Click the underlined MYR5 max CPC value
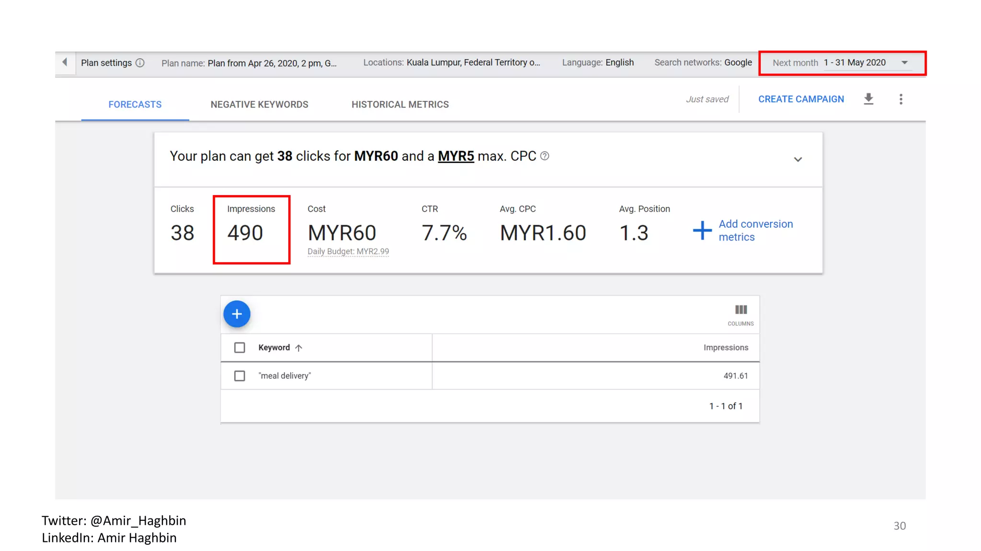Image resolution: width=981 pixels, height=551 pixels. click(456, 156)
